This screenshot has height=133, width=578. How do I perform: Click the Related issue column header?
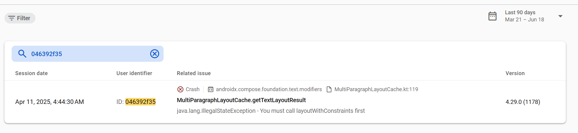point(194,73)
